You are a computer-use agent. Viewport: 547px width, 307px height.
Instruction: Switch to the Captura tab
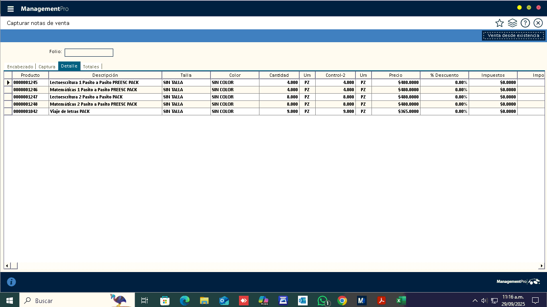47,67
